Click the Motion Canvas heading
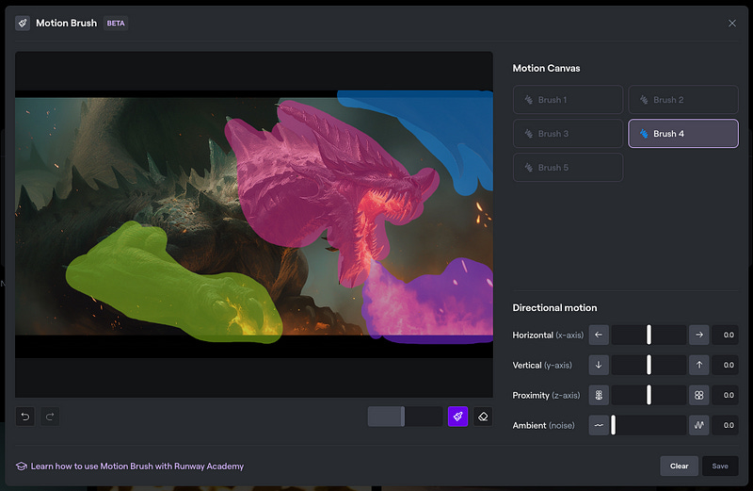The height and width of the screenshot is (491, 753). point(546,68)
